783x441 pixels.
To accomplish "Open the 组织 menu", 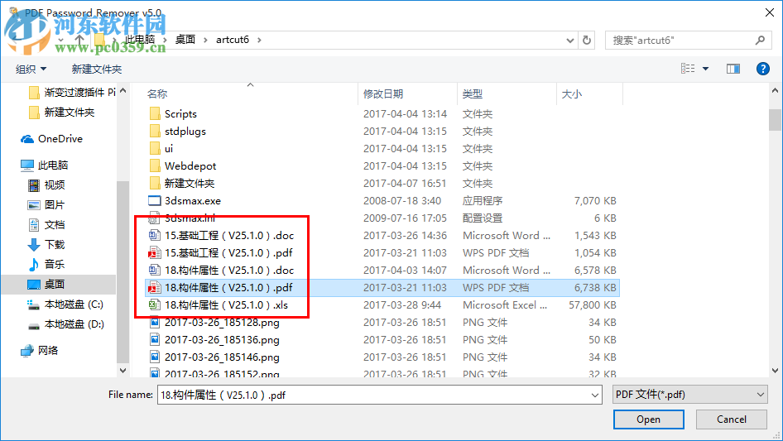I will [31, 69].
